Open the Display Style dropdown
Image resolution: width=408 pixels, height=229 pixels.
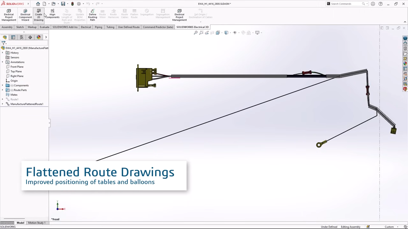click(230, 32)
